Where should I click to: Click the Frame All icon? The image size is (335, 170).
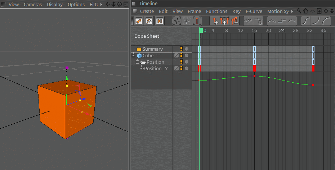click(177, 21)
